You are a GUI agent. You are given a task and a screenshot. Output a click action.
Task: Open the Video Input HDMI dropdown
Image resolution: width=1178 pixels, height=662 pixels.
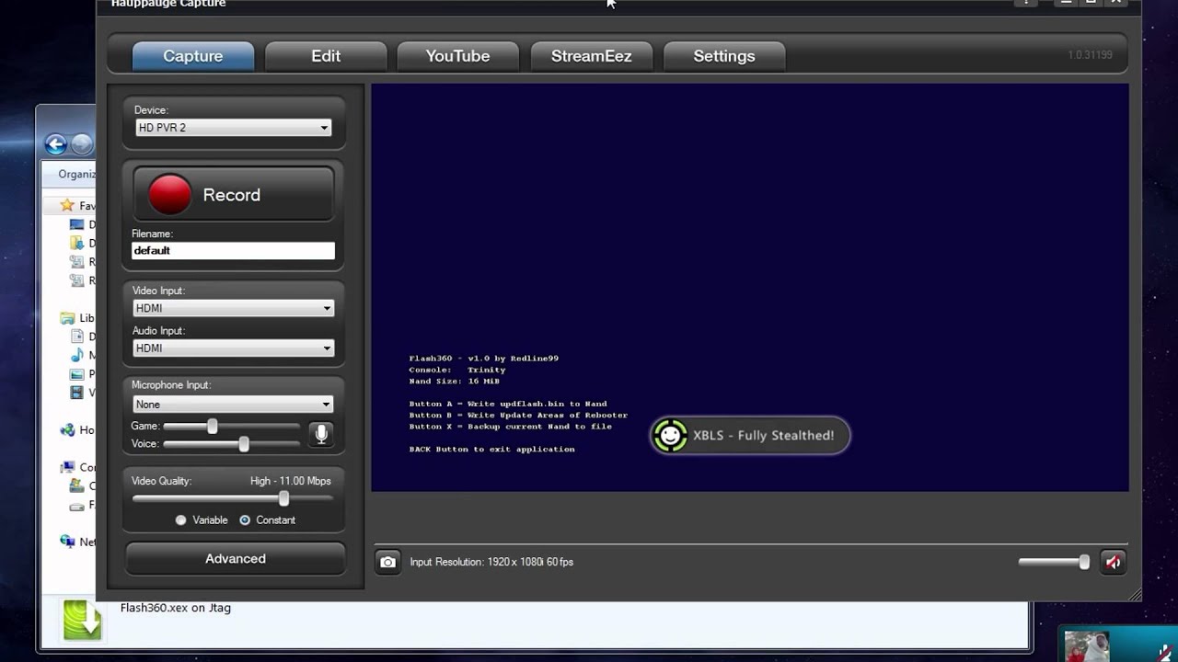(233, 308)
